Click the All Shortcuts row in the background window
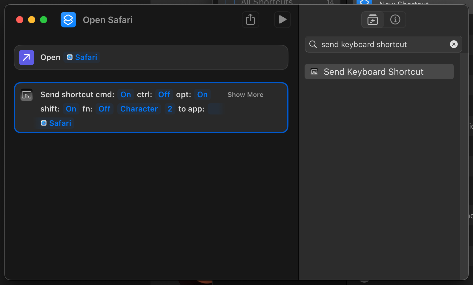473x285 pixels. click(279, 2)
